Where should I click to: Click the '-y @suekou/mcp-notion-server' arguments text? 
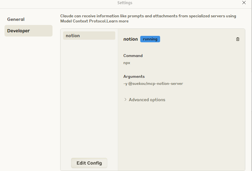[x=153, y=84]
